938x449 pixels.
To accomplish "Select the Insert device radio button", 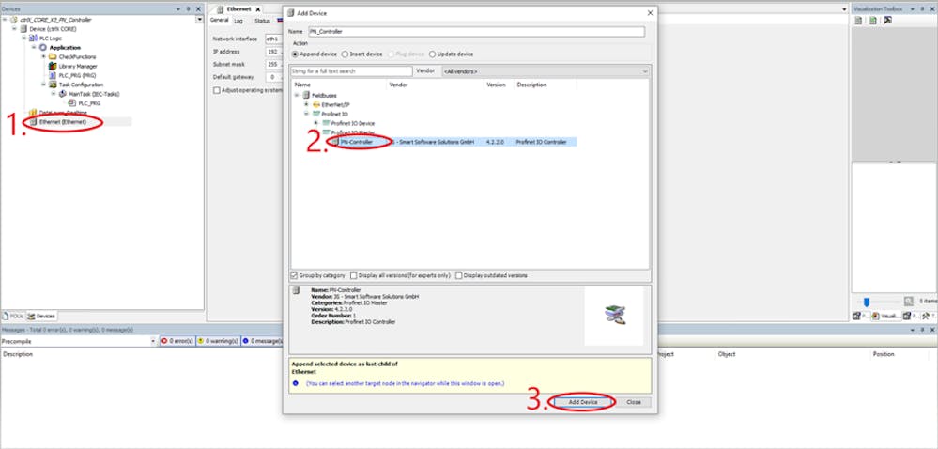I will 345,54.
